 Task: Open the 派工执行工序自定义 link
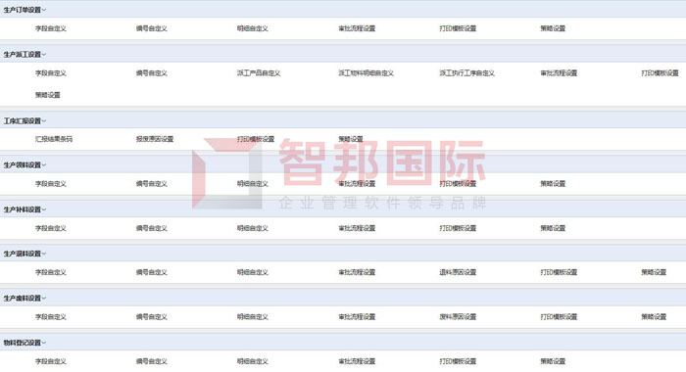click(466, 73)
